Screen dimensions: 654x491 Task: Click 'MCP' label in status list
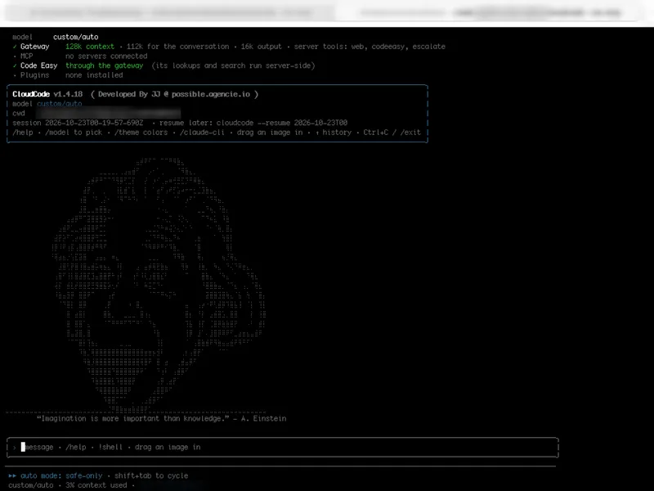pyautogui.click(x=27, y=56)
